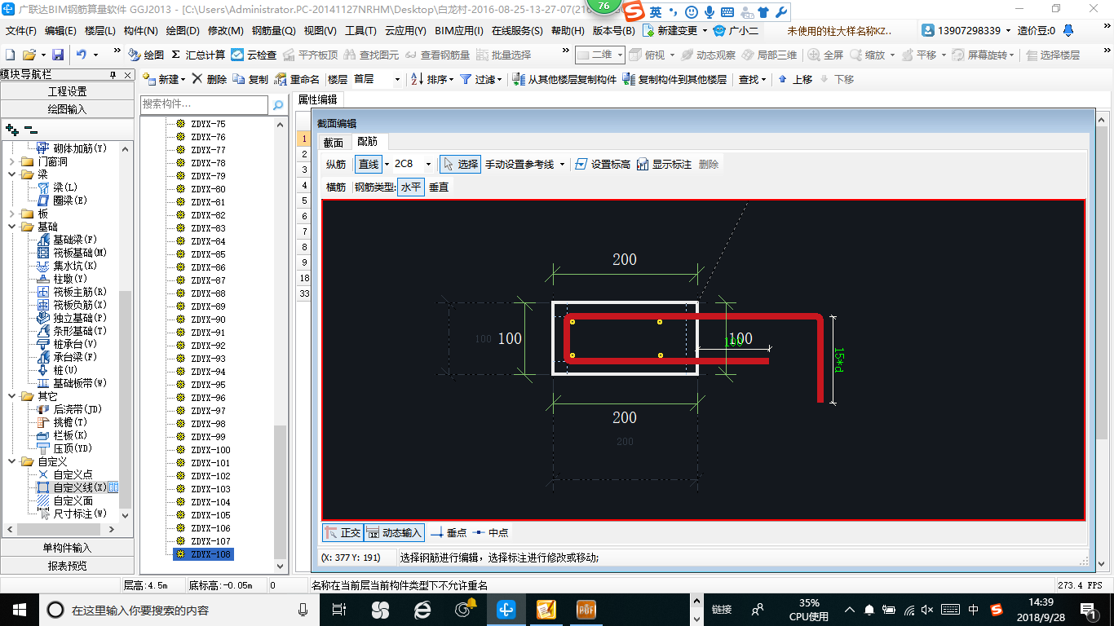
Task: Click collapse-all minus icon in navigation pane
Action: point(30,129)
